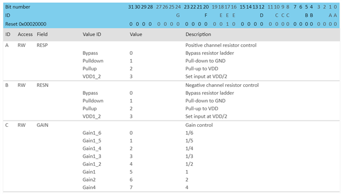Click the 'Positive channel resistor control' description

pyautogui.click(x=221, y=45)
